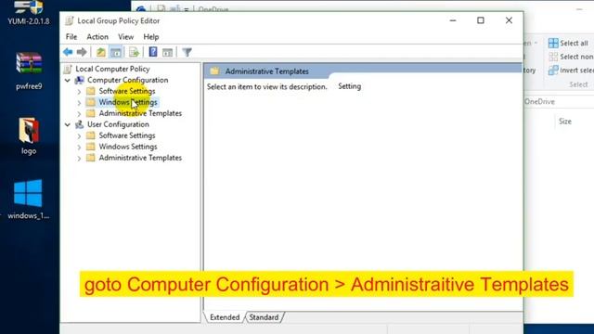Open the pwfree9 desktop archive icon
594x334 pixels.
point(29,71)
